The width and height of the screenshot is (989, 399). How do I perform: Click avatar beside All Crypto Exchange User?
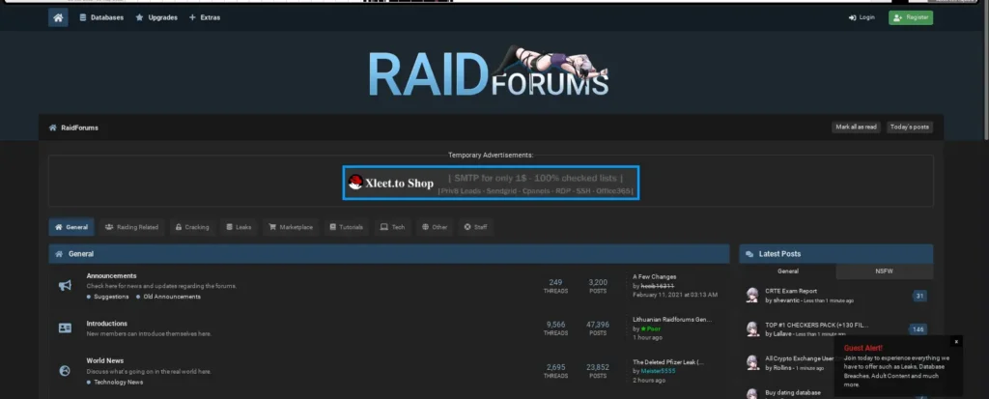point(751,362)
